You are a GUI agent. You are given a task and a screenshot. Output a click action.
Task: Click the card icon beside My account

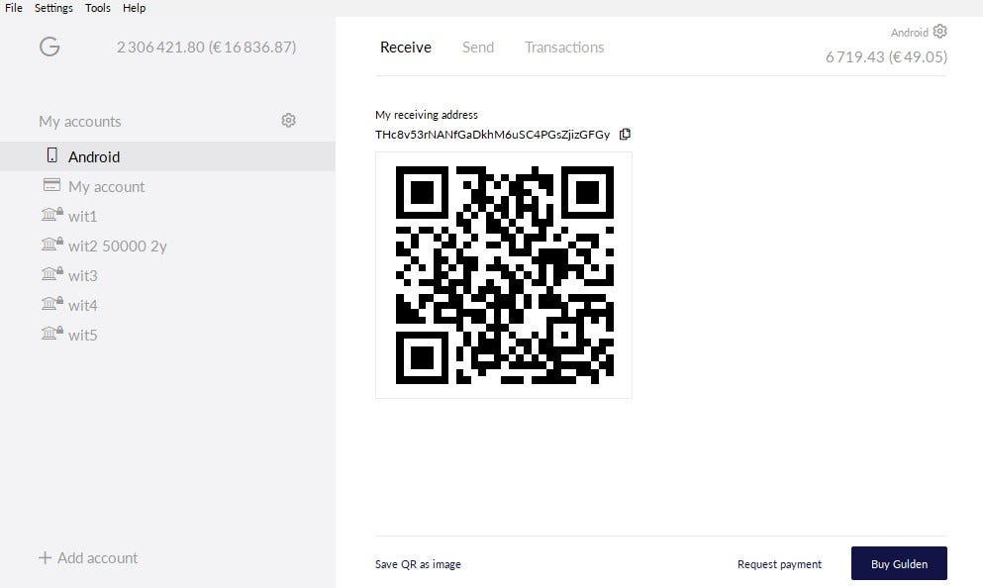51,185
